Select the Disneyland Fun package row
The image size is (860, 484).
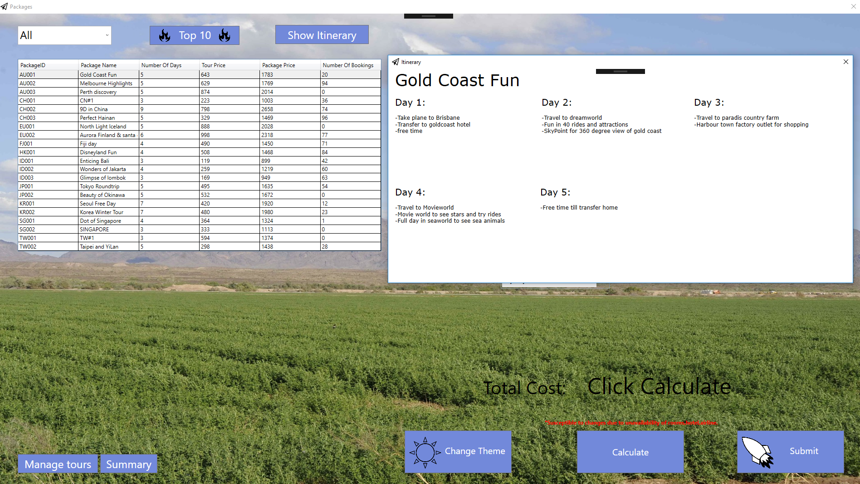click(x=98, y=152)
